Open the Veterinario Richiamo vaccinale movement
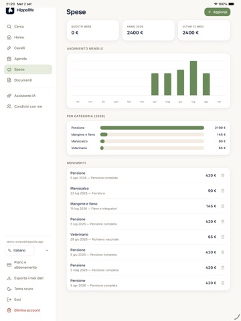Screen dimensions: 241x321 [149, 237]
